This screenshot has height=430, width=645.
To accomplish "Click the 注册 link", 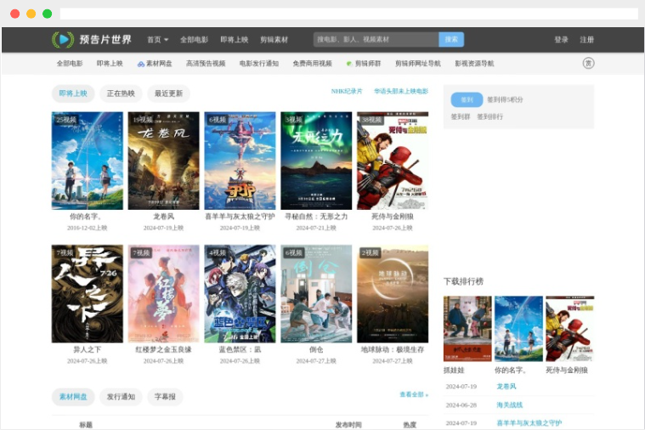I will click(586, 39).
